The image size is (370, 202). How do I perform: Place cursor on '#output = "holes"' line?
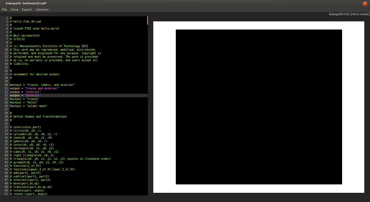coord(24,102)
